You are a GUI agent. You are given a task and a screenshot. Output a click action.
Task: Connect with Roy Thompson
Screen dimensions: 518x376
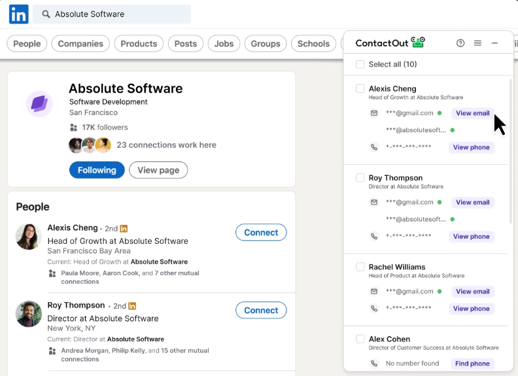(x=261, y=310)
